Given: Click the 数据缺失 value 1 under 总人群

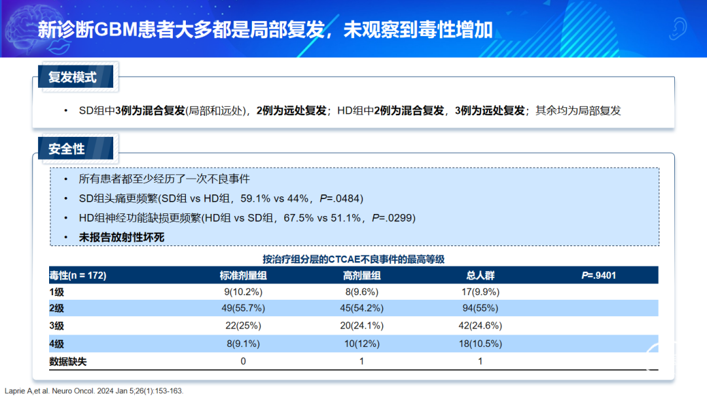Looking at the screenshot, I should click(480, 361).
